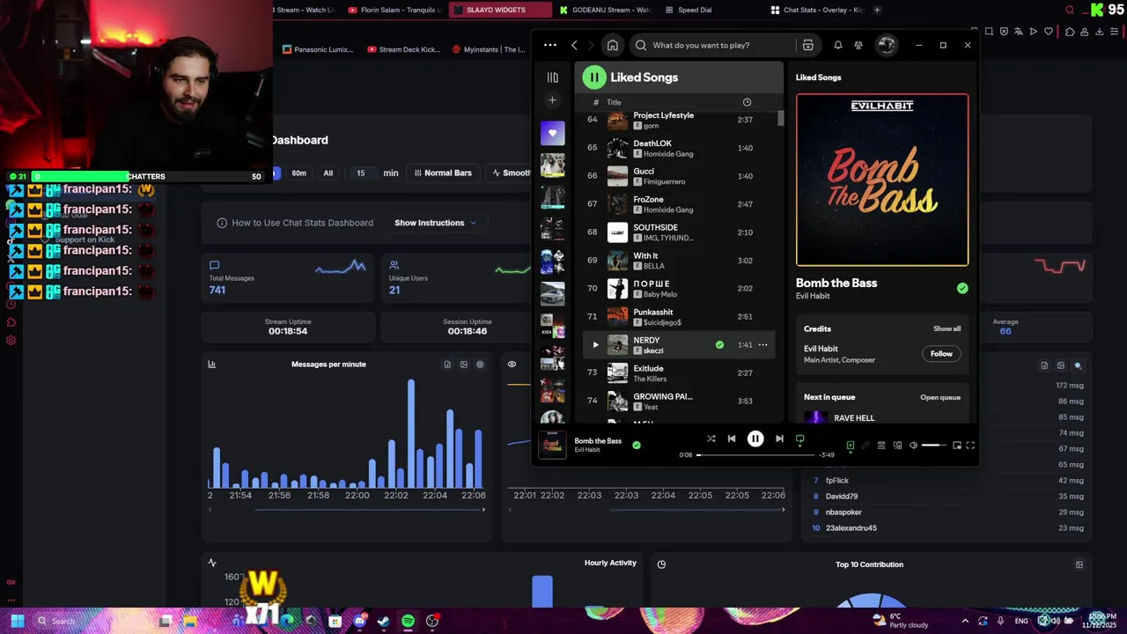Toggle shuffle in Spotify player

[711, 439]
